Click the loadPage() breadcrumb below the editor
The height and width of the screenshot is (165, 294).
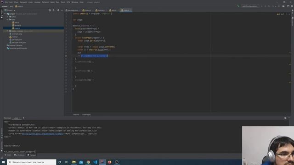pos(87,115)
